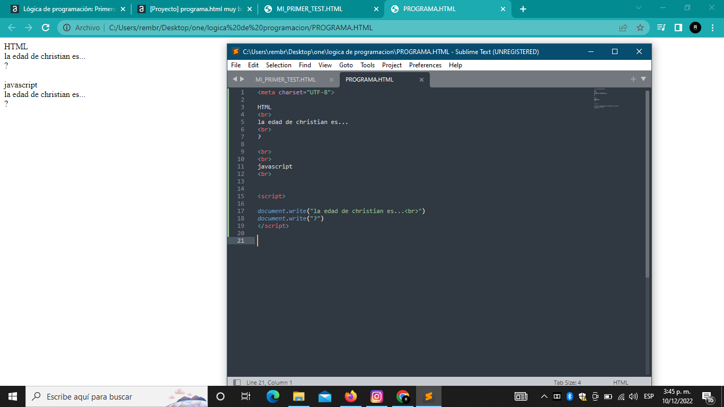
Task: Go to previous tab arrow in Sublime
Action: [235, 79]
